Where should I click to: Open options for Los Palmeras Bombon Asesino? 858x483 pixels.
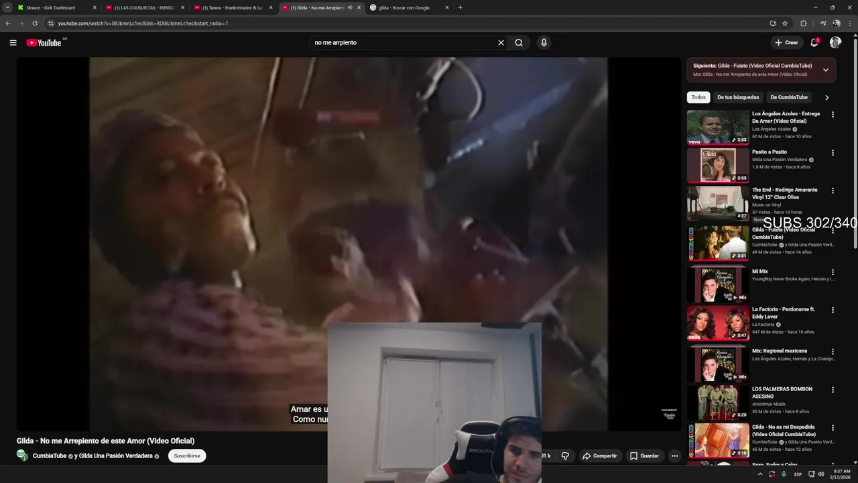click(x=833, y=390)
